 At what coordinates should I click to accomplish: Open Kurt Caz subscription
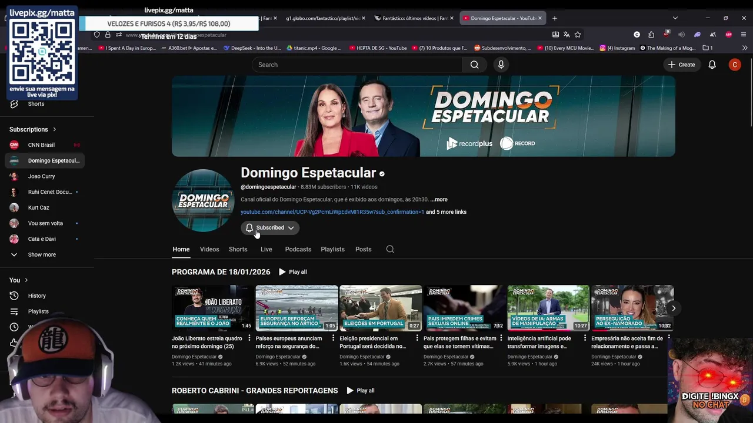coord(45,208)
